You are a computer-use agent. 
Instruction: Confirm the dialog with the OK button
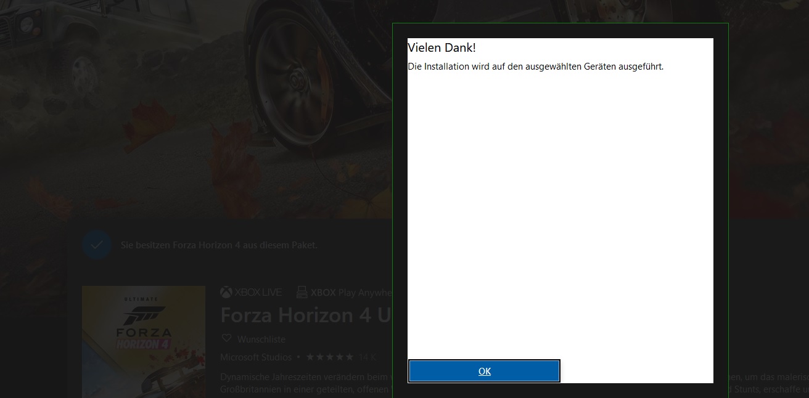coord(484,371)
